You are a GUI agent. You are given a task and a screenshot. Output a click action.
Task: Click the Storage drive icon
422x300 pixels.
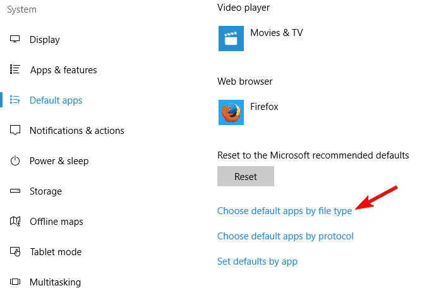pyautogui.click(x=15, y=191)
